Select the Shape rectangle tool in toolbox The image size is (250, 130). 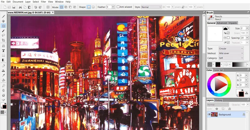[3, 55]
